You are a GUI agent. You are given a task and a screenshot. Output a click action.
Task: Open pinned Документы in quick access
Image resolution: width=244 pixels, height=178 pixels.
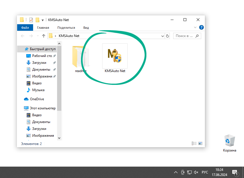(41, 69)
